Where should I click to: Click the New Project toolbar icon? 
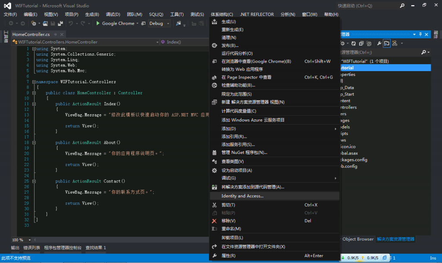click(x=34, y=23)
